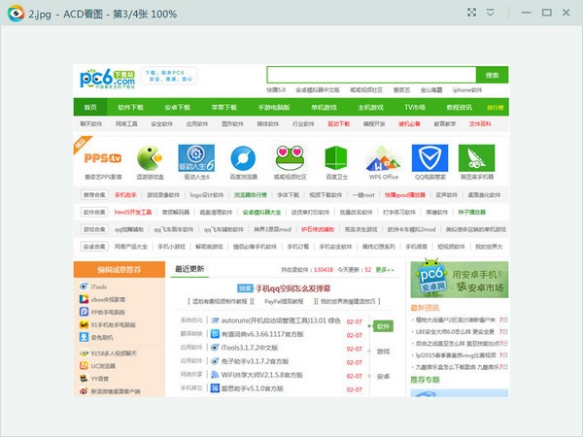Click the cbox icon in the sidebar
Image resolution: width=583 pixels, height=437 pixels.
pyautogui.click(x=84, y=299)
